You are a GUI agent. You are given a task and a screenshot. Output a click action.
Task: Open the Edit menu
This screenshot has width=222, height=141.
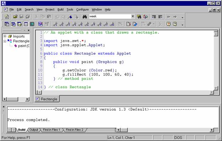pyautogui.click(x=19, y=10)
